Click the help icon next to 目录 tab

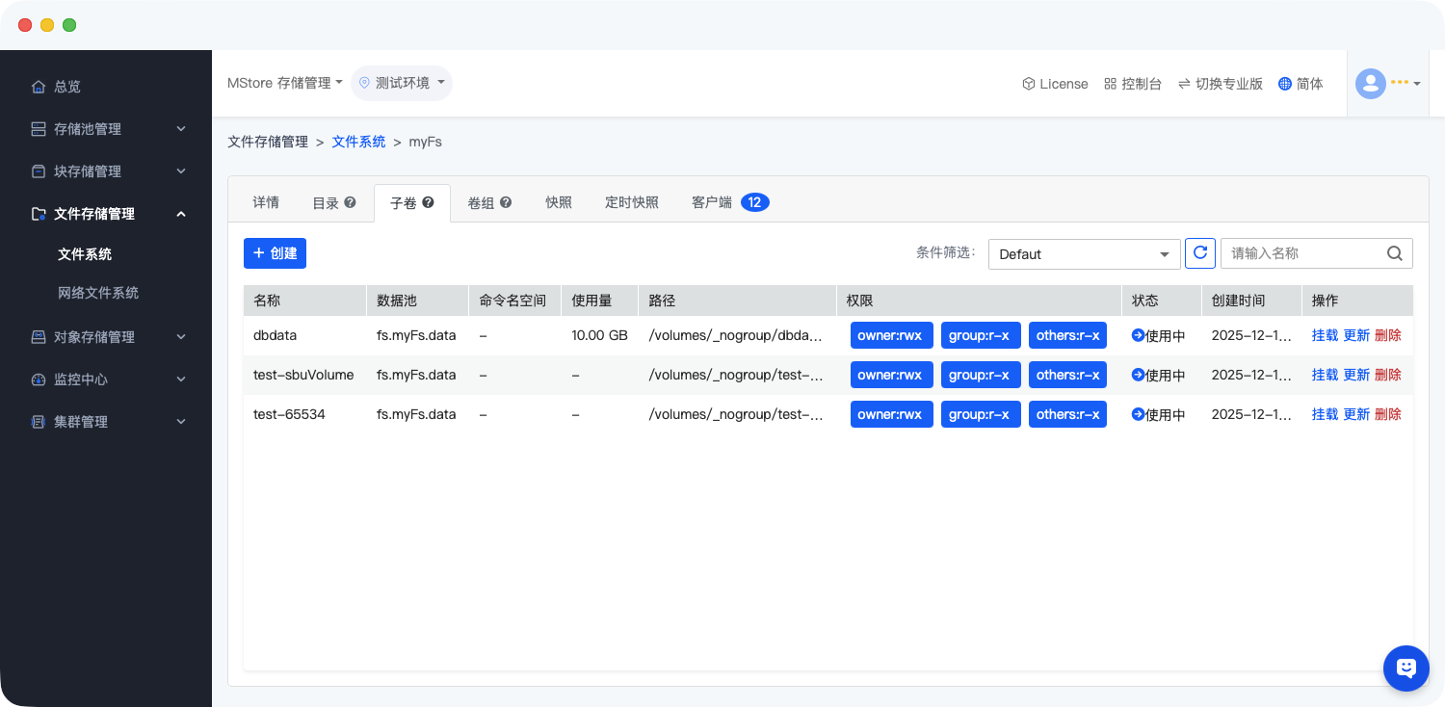[350, 202]
